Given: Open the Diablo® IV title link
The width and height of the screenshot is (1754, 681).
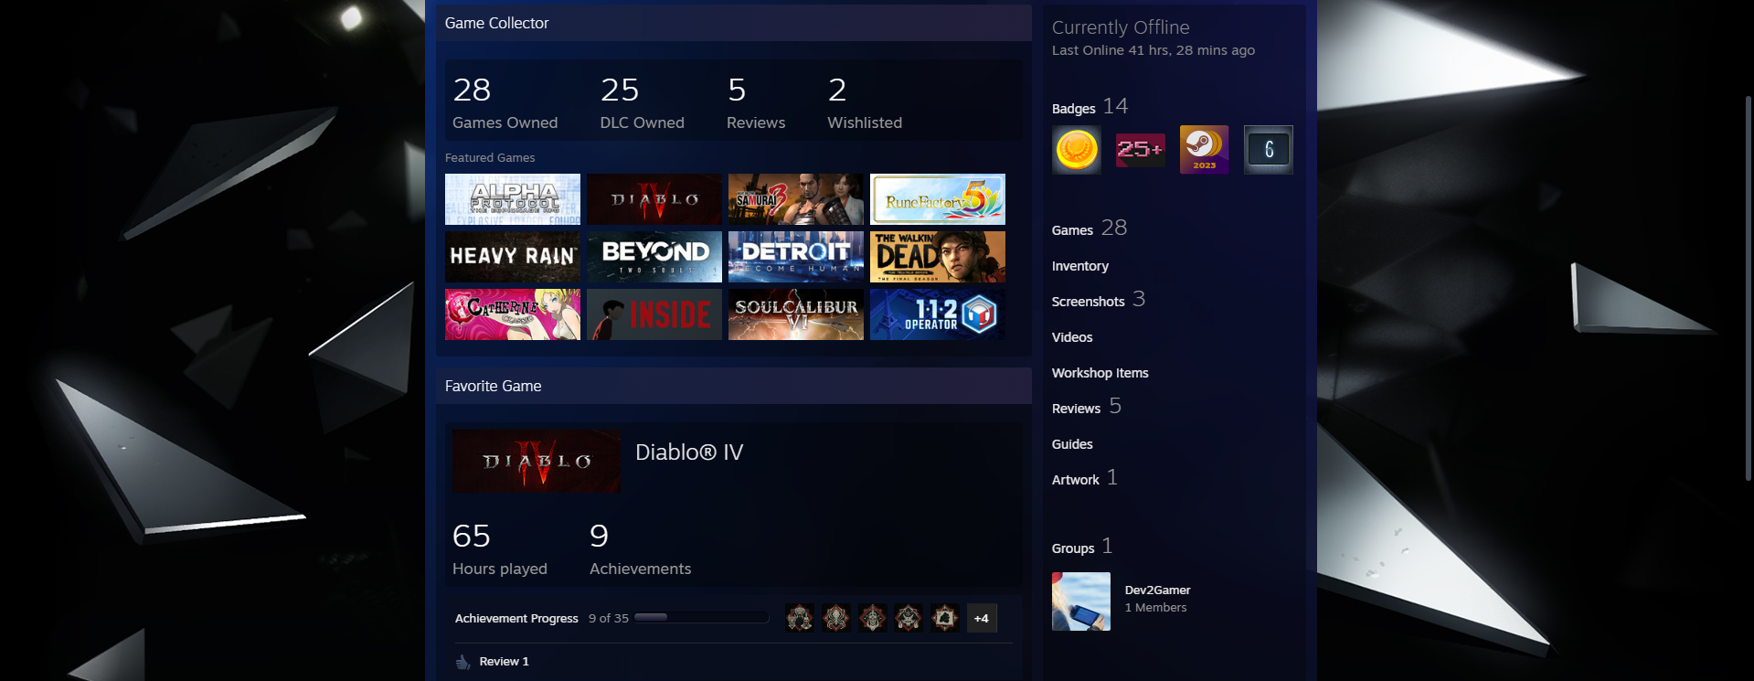Looking at the screenshot, I should coord(689,452).
